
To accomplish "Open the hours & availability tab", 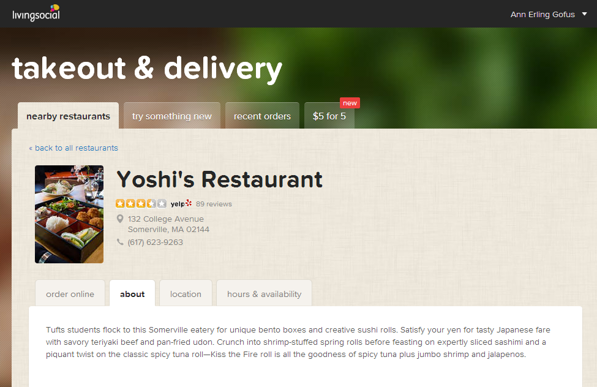I will point(265,294).
